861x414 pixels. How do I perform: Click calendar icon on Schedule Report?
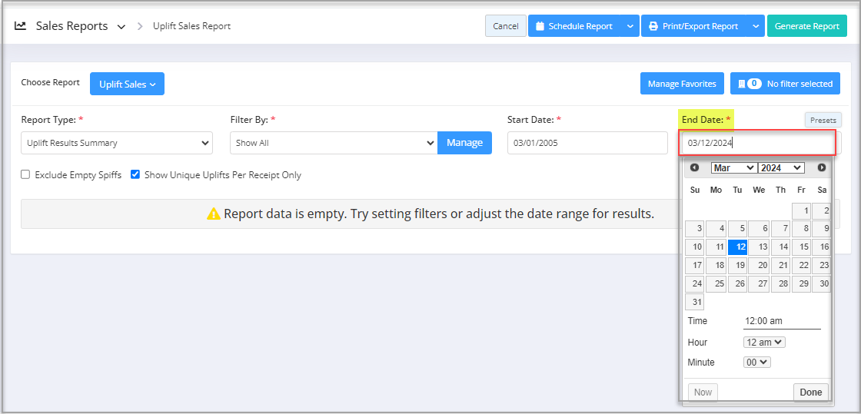(x=540, y=26)
